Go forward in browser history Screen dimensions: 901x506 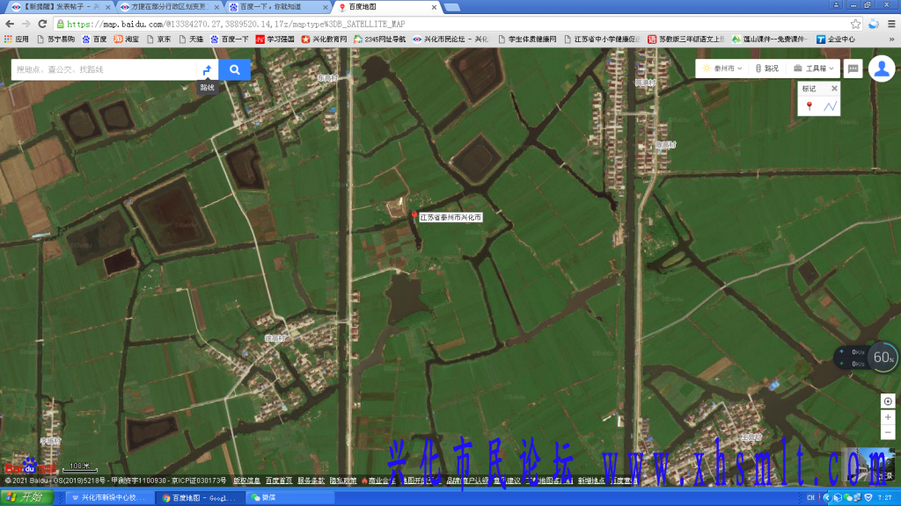pos(26,24)
